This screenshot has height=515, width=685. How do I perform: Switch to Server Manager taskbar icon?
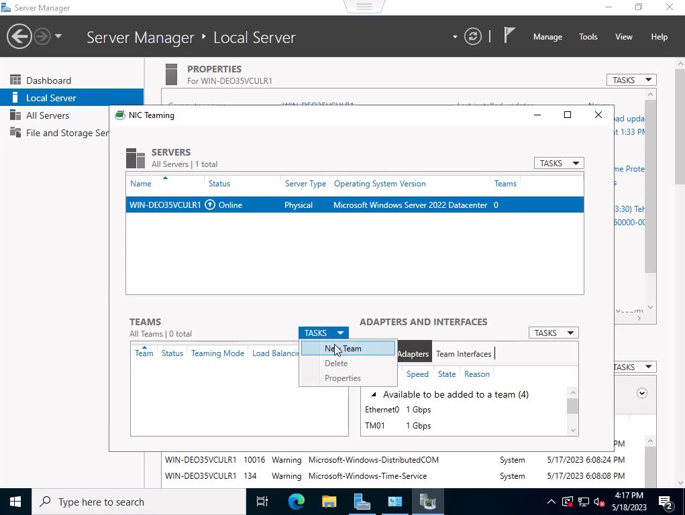[362, 502]
